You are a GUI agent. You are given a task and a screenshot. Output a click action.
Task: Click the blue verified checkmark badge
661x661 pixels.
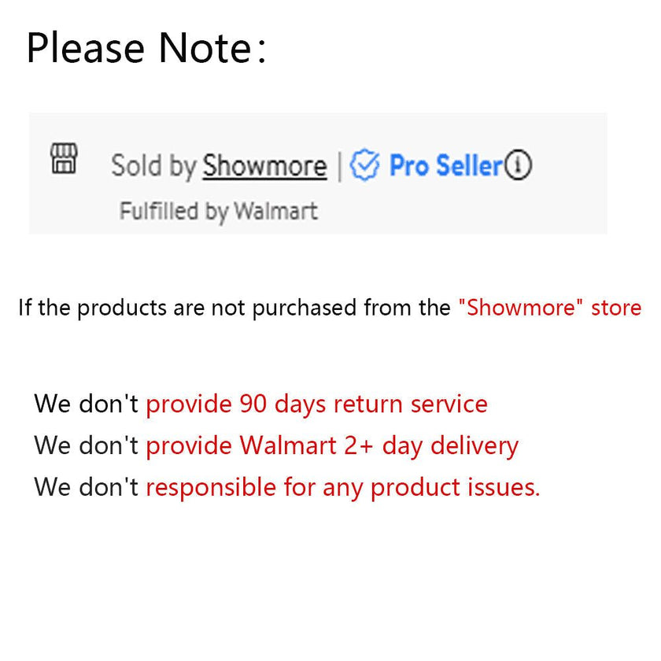[x=364, y=164]
